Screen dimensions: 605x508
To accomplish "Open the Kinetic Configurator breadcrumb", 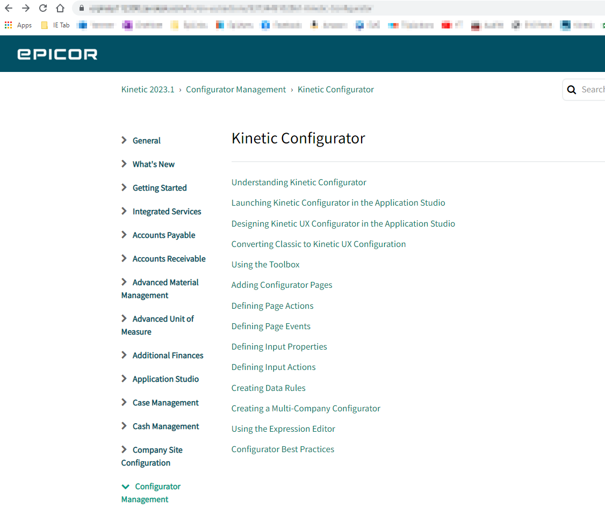I will pyautogui.click(x=336, y=90).
